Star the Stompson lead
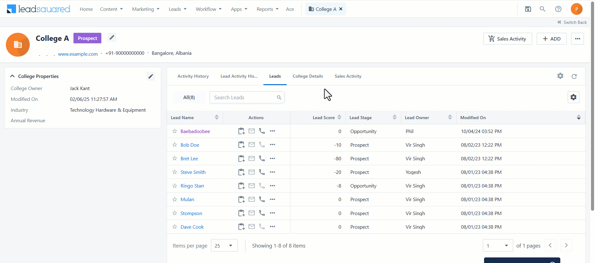The image size is (595, 263). point(175,213)
